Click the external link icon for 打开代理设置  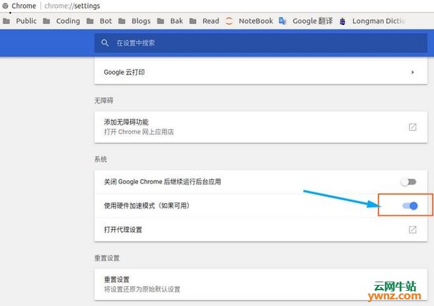(x=412, y=229)
